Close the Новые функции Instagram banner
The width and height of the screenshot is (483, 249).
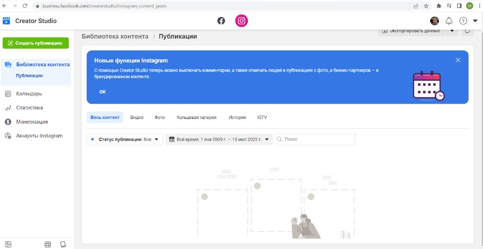click(x=458, y=60)
